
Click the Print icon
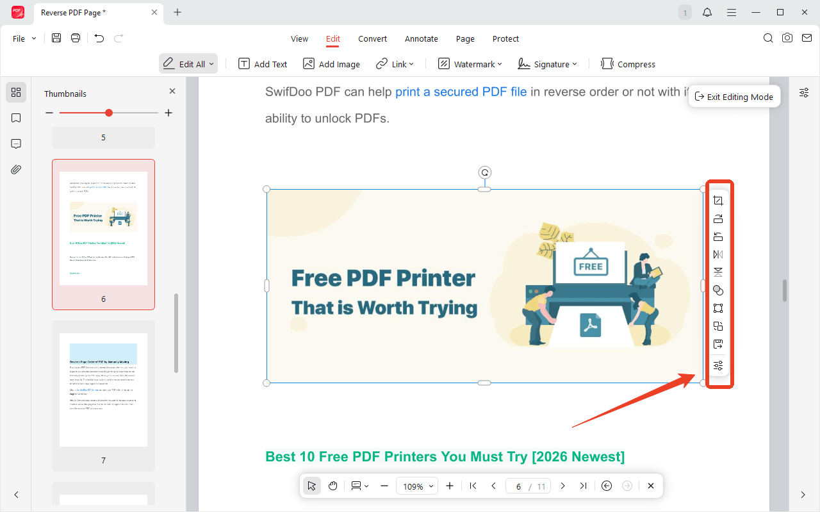click(76, 38)
